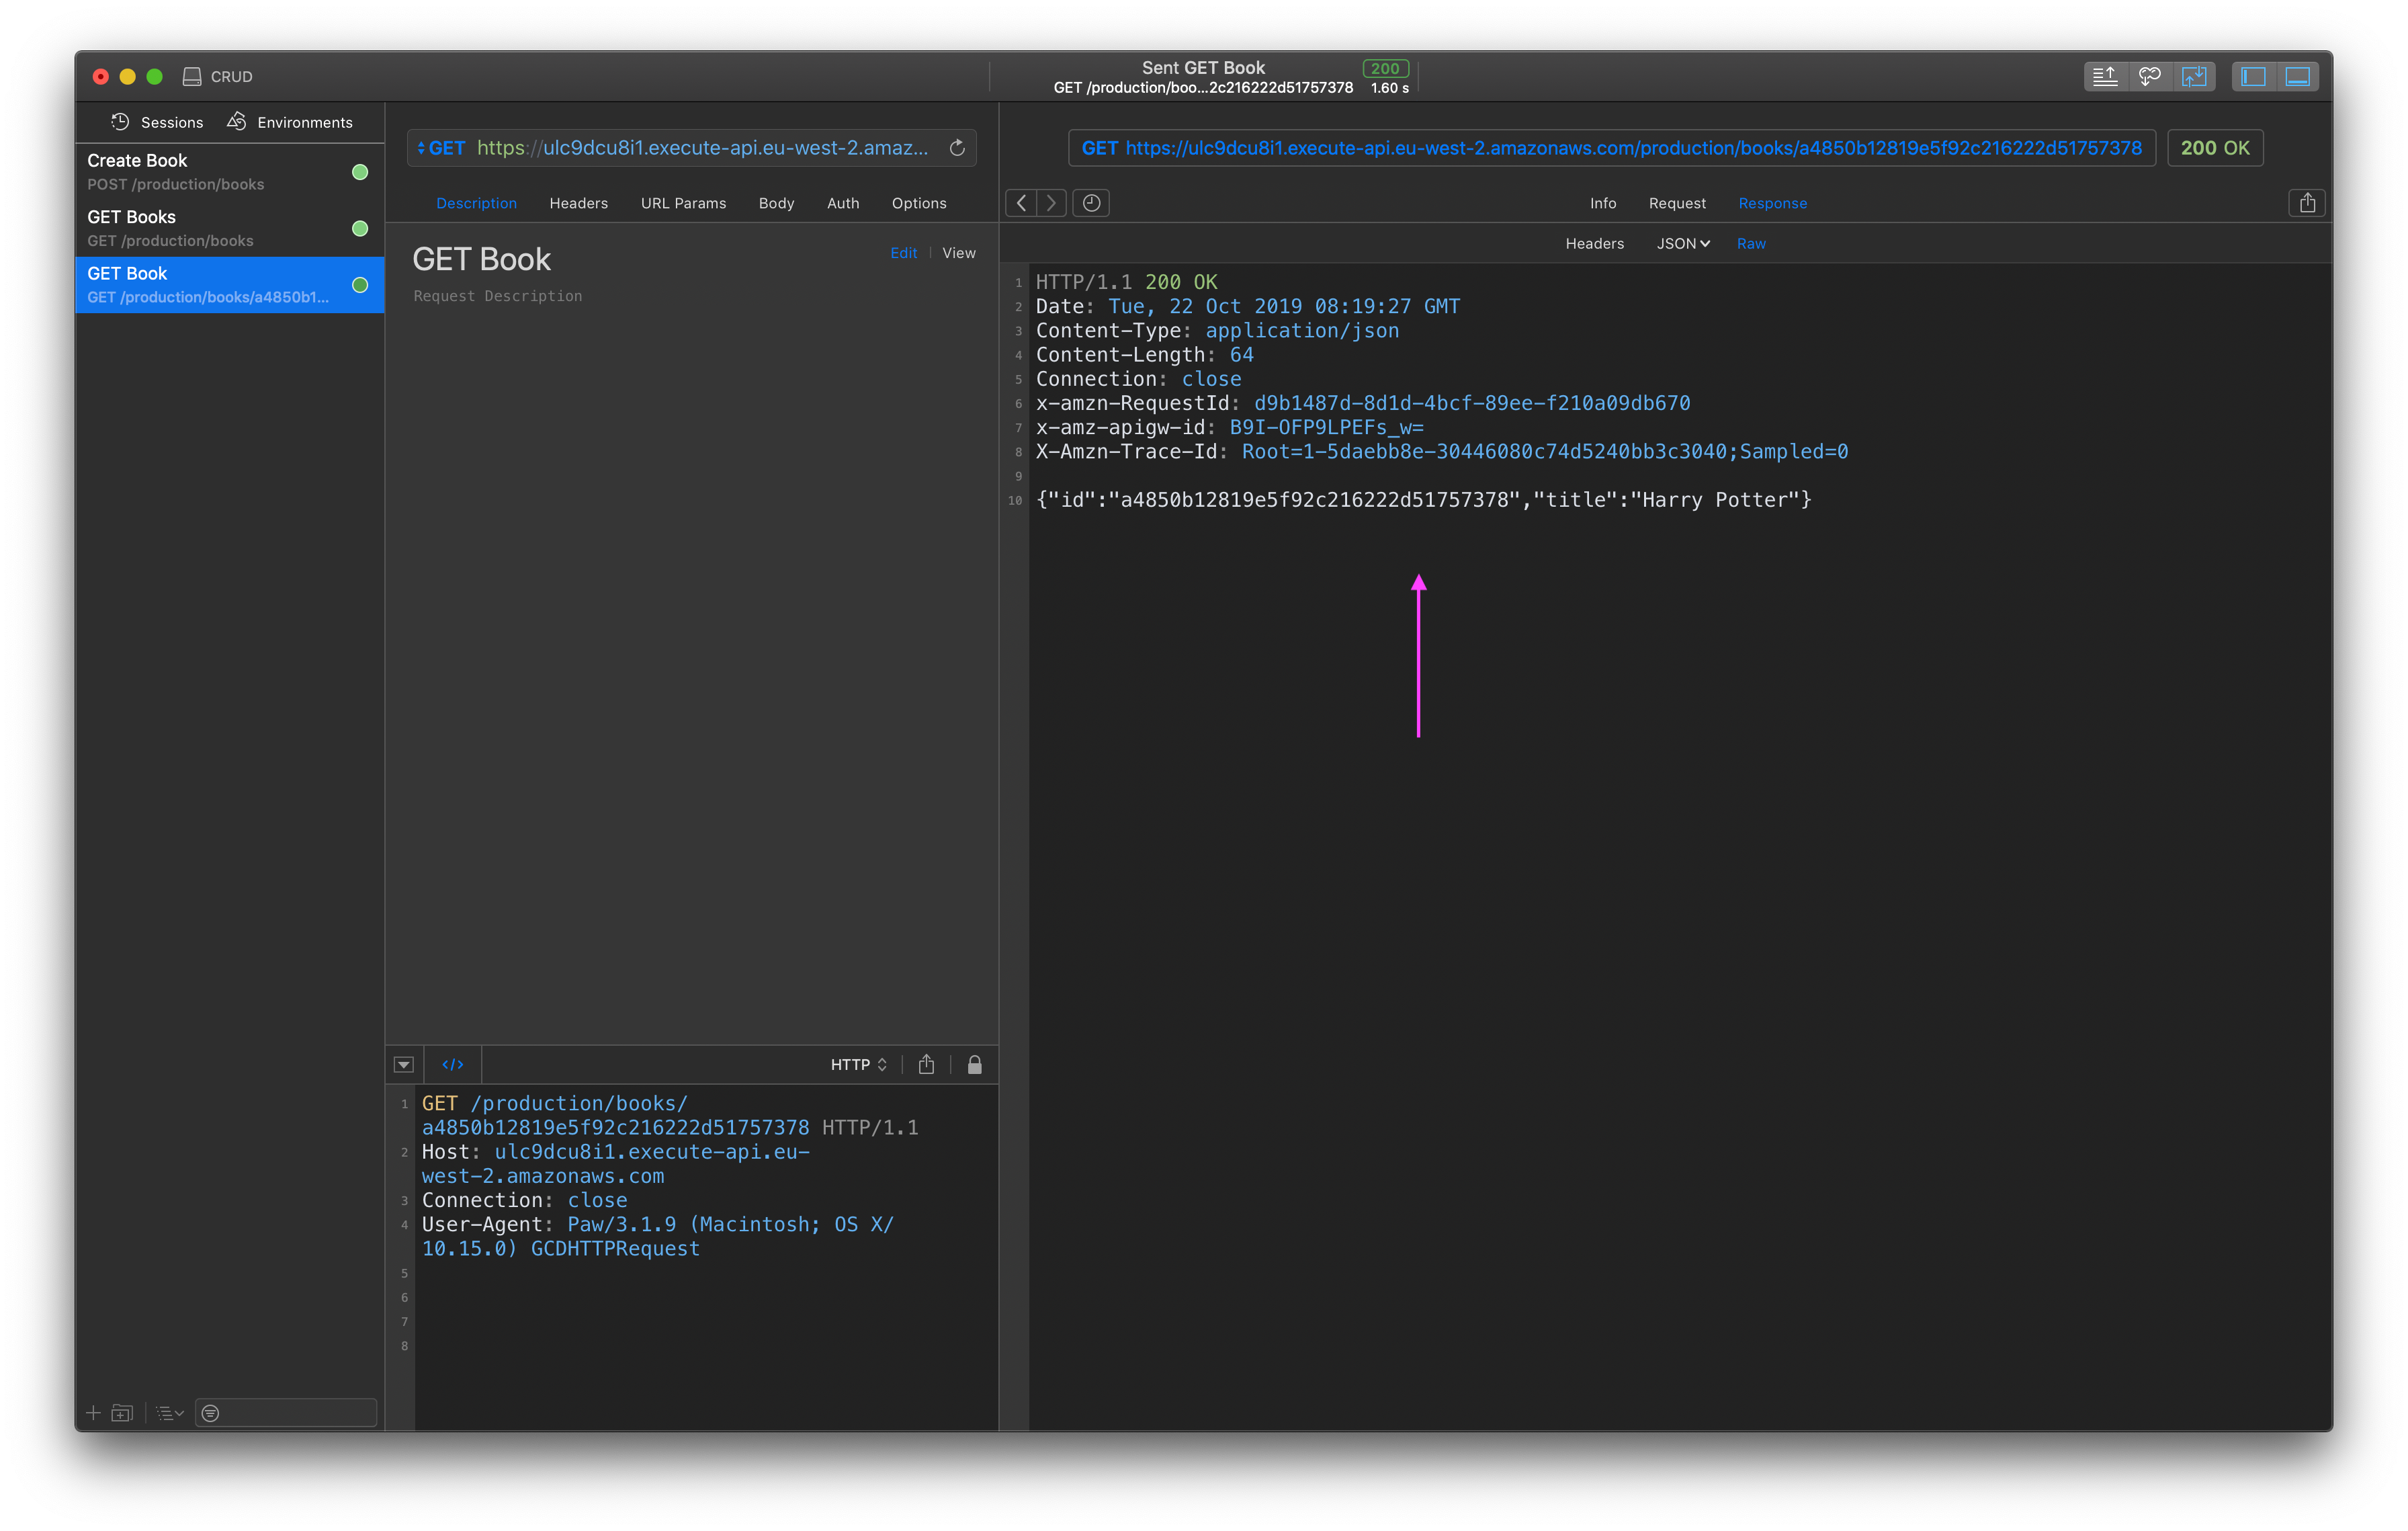The height and width of the screenshot is (1531, 2408).
Task: Click the Edit link for the request description
Action: pos(903,252)
